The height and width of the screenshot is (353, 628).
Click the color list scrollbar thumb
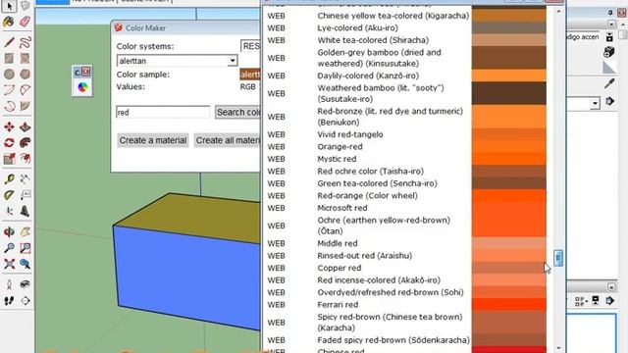(x=558, y=258)
